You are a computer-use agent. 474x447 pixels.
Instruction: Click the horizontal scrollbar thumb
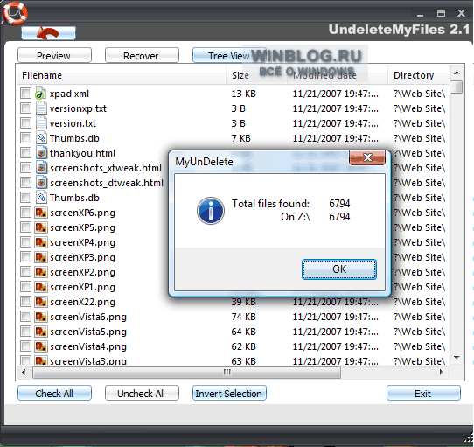(x=186, y=372)
